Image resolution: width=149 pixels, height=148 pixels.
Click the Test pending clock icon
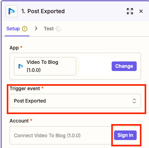58,29
